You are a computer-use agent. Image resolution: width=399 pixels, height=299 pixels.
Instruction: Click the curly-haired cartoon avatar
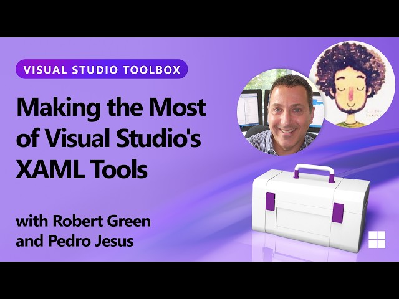point(352,84)
